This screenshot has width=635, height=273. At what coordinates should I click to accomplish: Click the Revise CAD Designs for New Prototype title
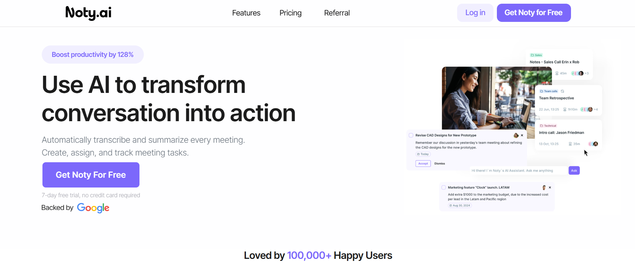pos(446,135)
